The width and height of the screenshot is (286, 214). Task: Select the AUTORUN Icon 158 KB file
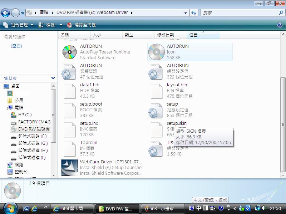pyautogui.click(x=190, y=52)
